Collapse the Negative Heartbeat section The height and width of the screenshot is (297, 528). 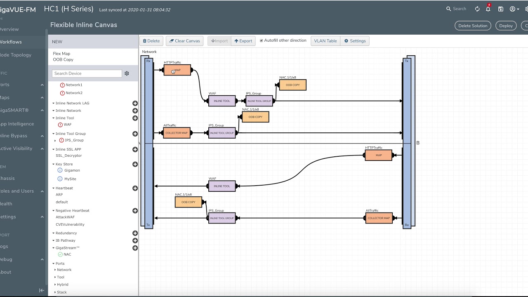[53, 210]
